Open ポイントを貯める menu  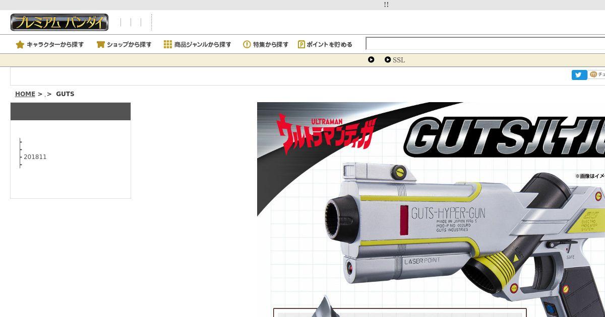tap(329, 44)
